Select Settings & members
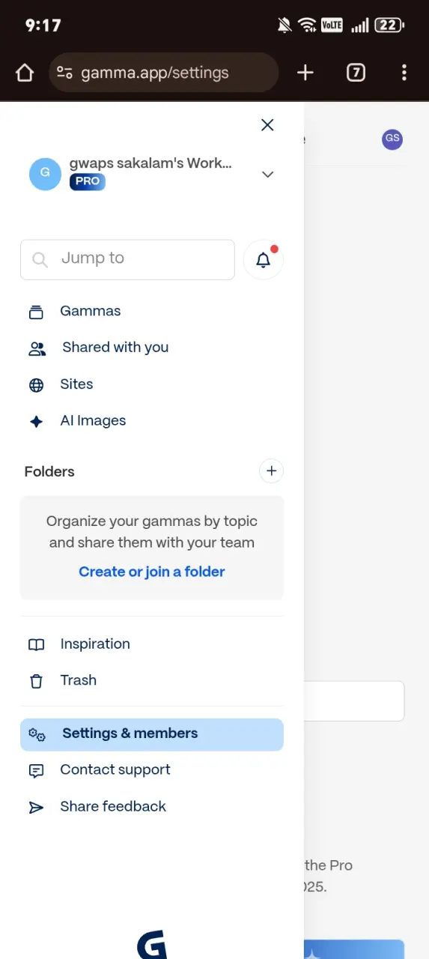This screenshot has width=429, height=959. (152, 734)
